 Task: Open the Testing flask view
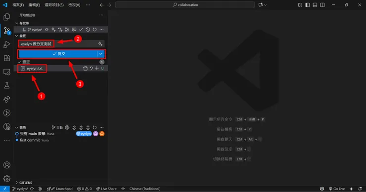7,85
